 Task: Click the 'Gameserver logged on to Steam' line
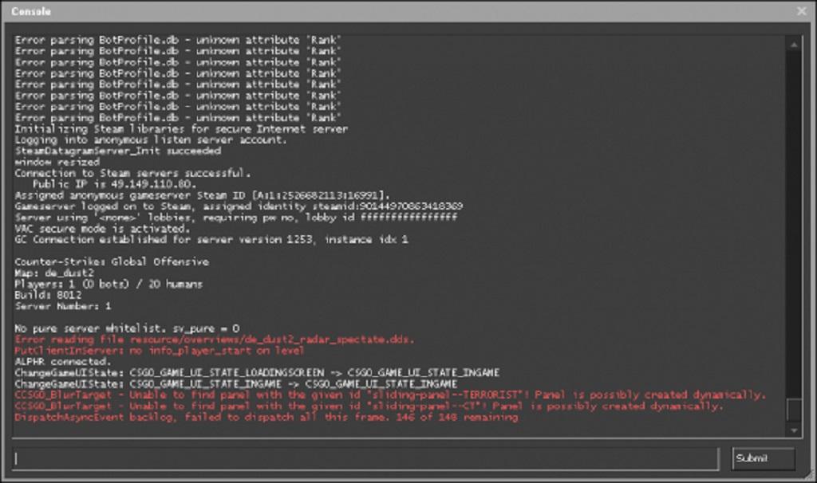[239, 206]
